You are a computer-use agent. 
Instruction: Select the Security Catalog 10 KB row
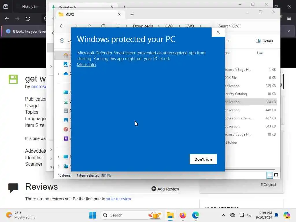(x=251, y=94)
